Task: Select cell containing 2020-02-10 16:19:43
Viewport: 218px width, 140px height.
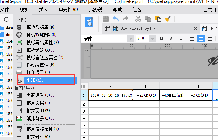Action: tap(111, 95)
